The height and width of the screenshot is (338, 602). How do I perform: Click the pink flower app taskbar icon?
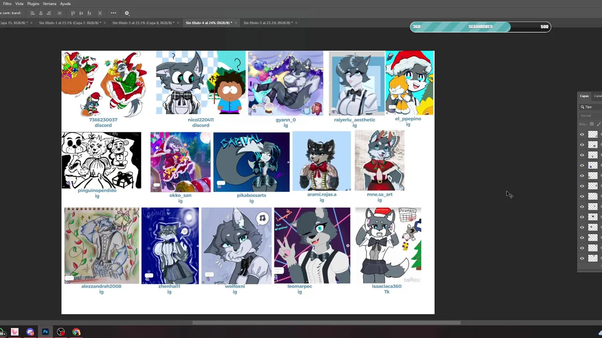pyautogui.click(x=15, y=332)
